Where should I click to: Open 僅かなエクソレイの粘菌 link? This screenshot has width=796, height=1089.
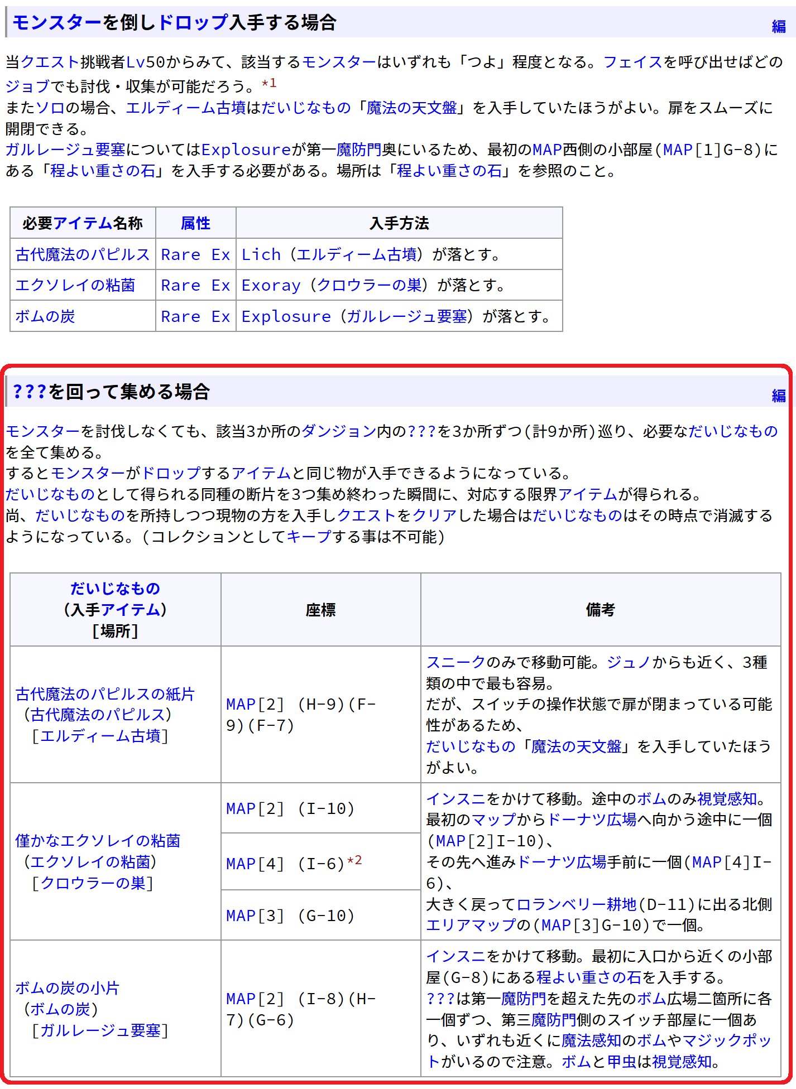point(98,841)
